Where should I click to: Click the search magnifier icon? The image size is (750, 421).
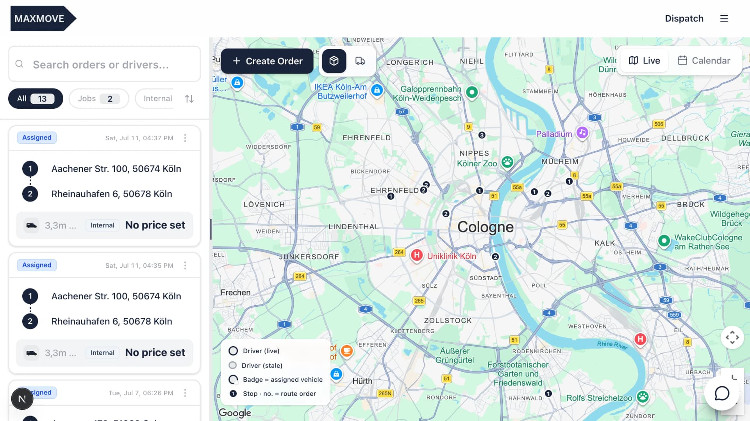(19, 64)
